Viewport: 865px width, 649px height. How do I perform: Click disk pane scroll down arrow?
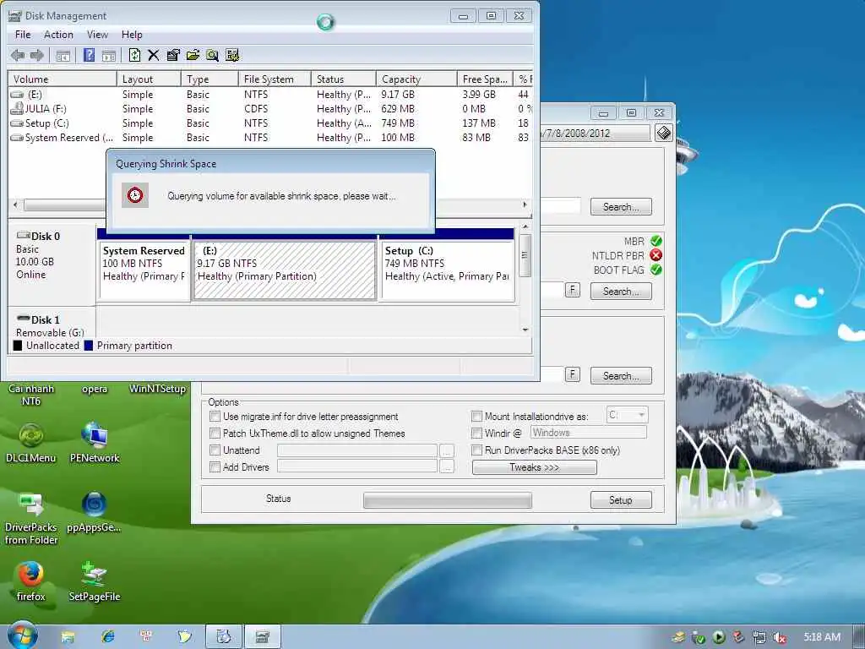(525, 330)
